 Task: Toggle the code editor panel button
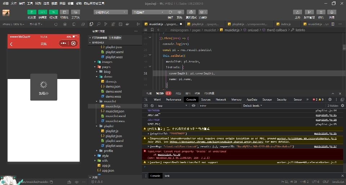point(43,12)
